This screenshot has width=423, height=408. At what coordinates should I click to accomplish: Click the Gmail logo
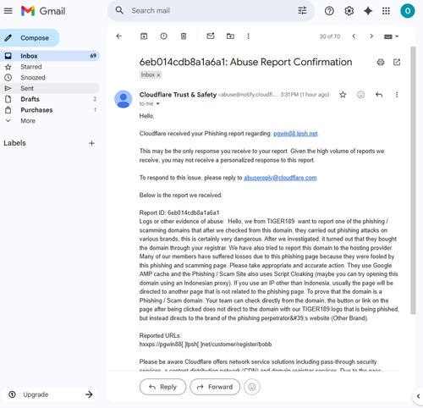pos(43,11)
